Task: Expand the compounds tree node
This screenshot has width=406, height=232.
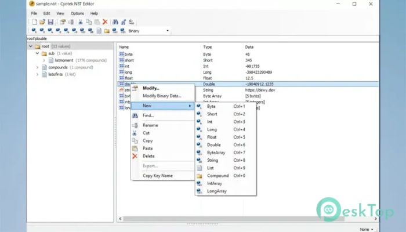Action: 37,67
